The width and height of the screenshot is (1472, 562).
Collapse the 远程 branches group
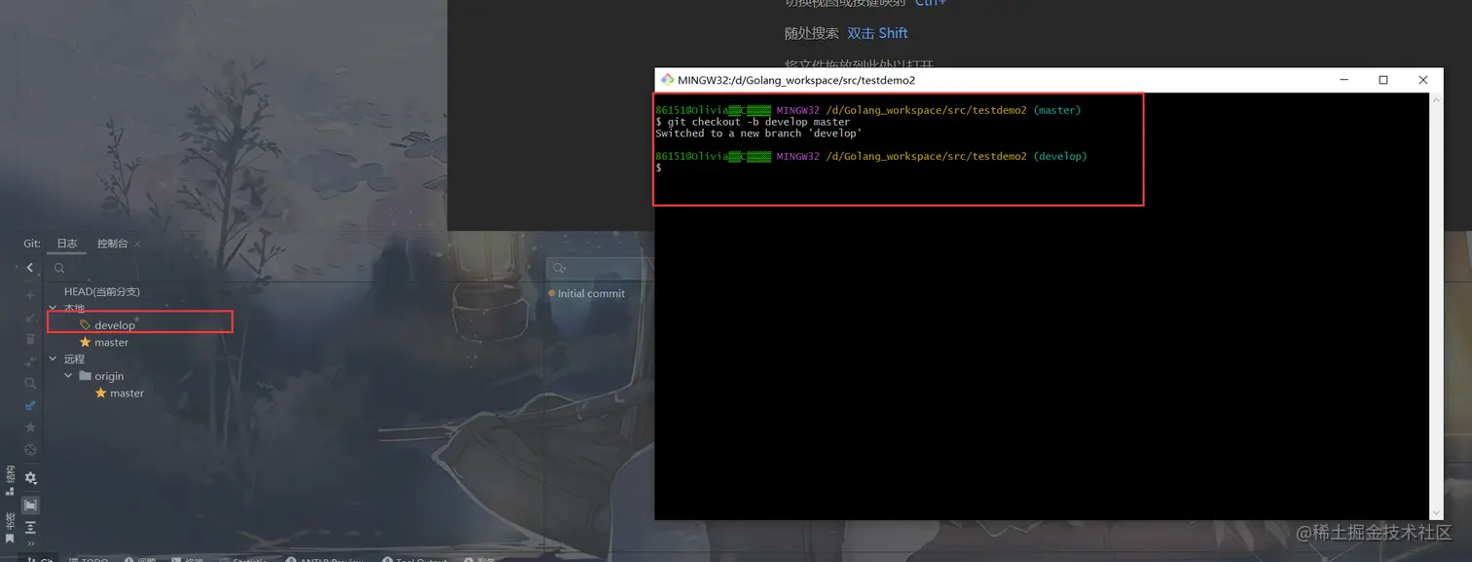(x=53, y=358)
